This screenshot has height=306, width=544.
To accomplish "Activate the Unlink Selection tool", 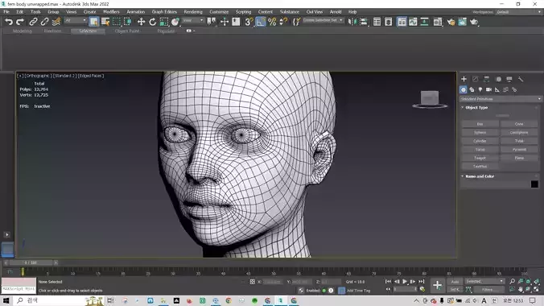I will pos(44,22).
